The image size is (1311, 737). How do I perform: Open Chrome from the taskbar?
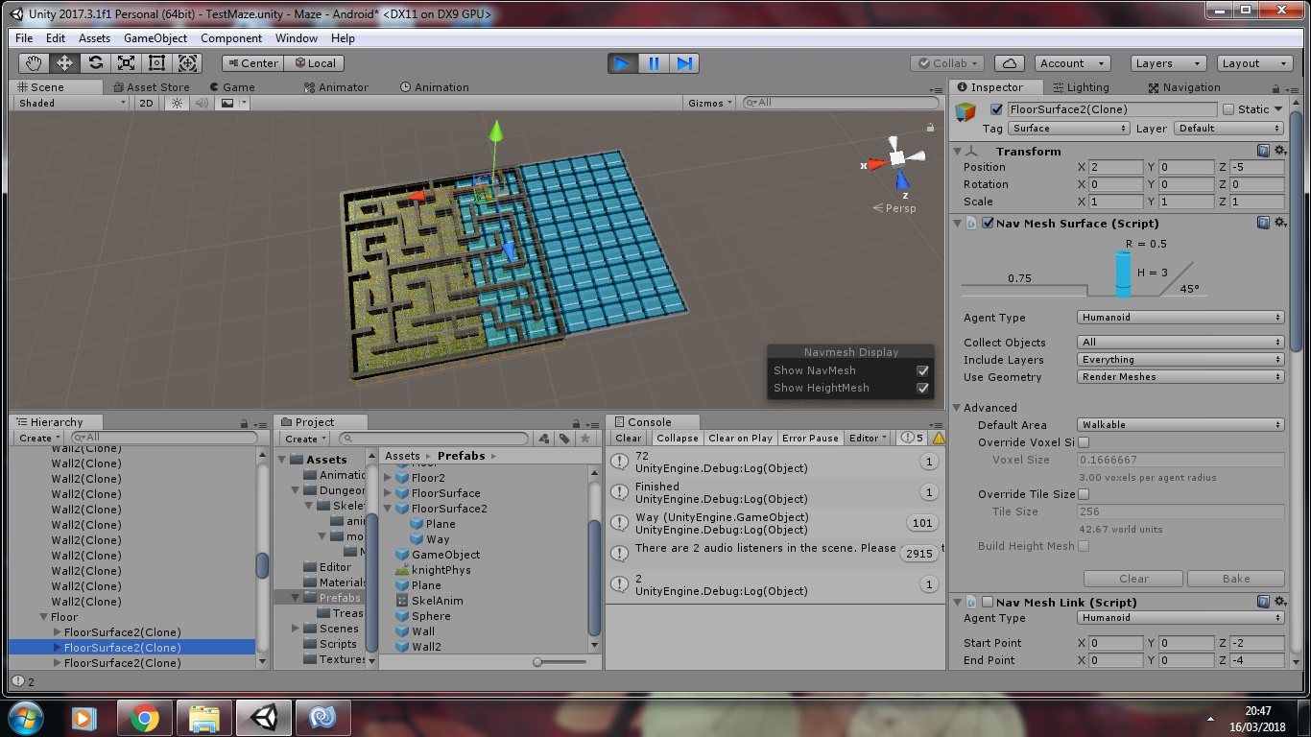[x=145, y=717]
